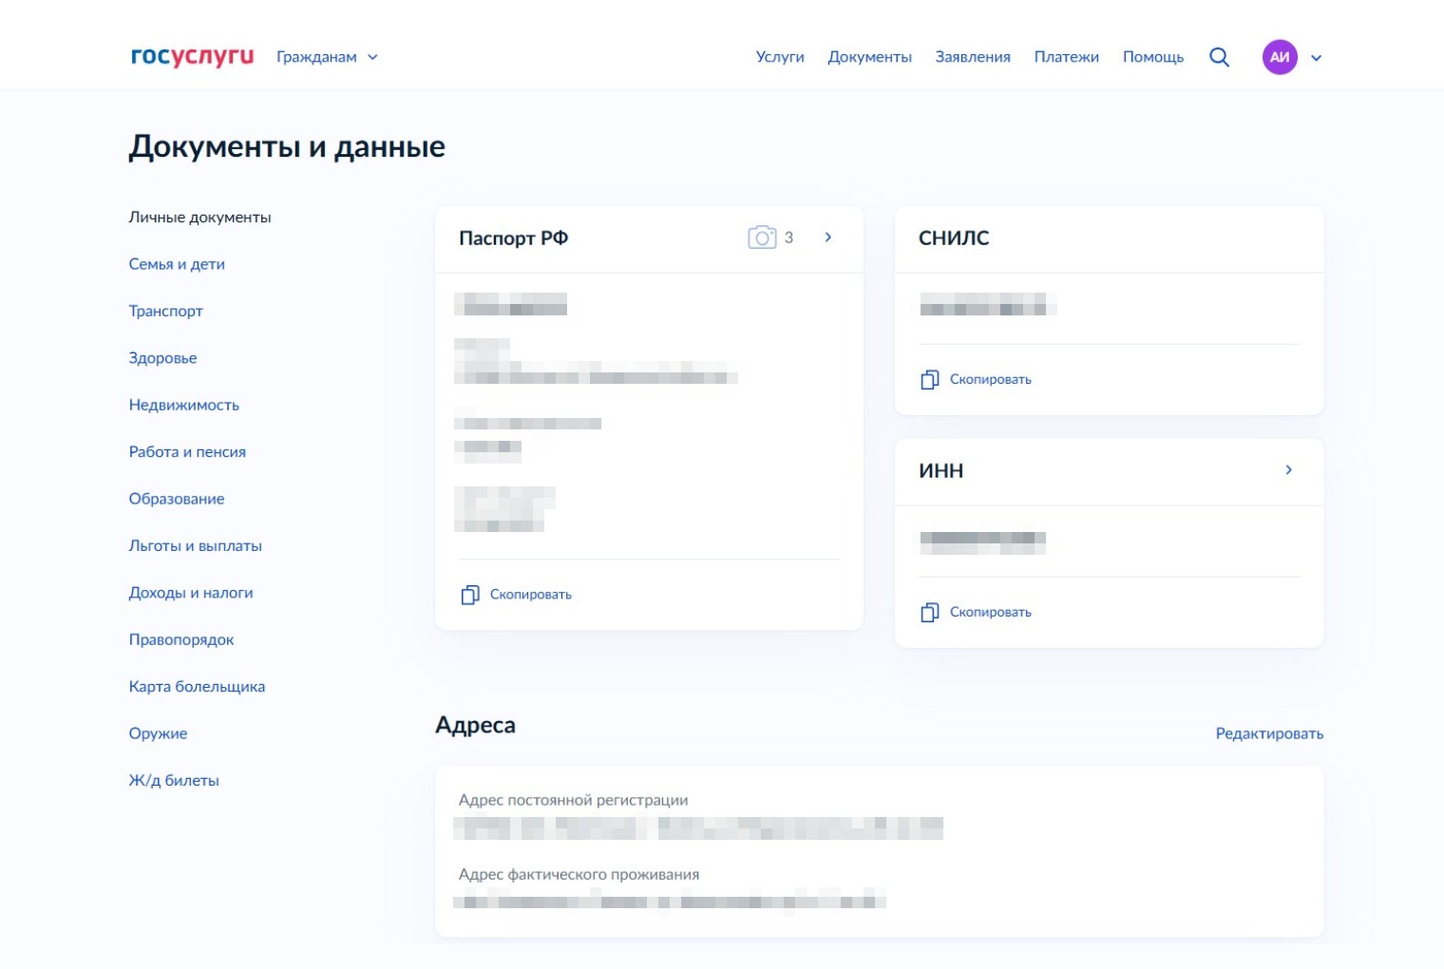Click the ИНН card title
Viewport: 1444px width, 969px height.
(x=940, y=470)
